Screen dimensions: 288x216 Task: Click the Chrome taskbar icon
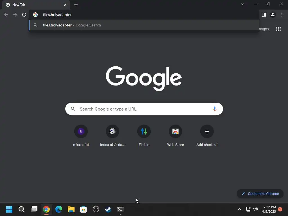click(46, 209)
